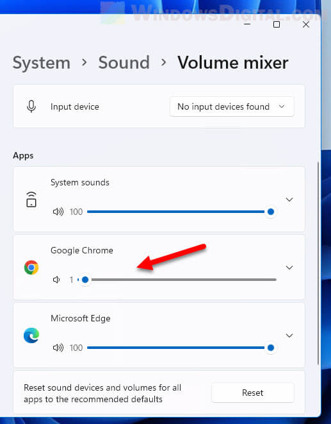Viewport: 331px width, 424px height.
Task: Click the Apps section heading
Action: (x=23, y=156)
